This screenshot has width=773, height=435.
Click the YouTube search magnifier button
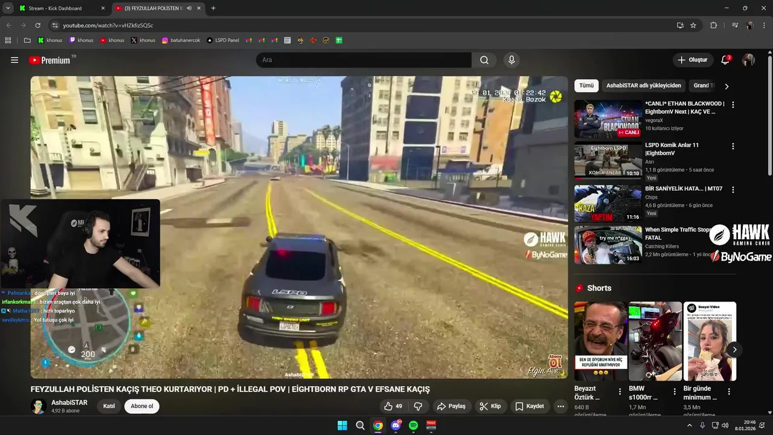pyautogui.click(x=484, y=60)
